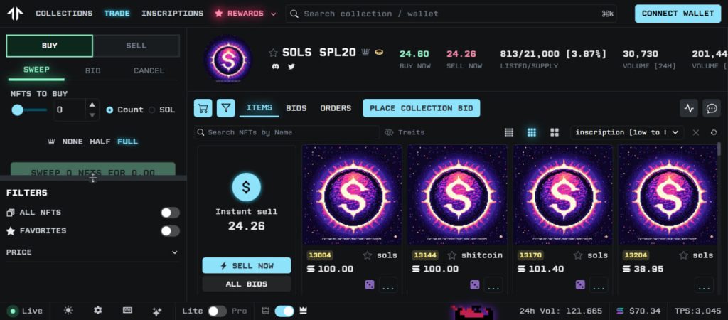
Task: Open the collection's Discord link icon
Action: pos(275,66)
